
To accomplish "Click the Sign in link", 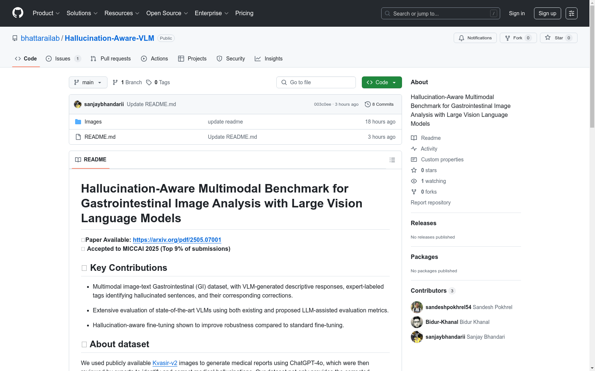I will click(x=517, y=13).
